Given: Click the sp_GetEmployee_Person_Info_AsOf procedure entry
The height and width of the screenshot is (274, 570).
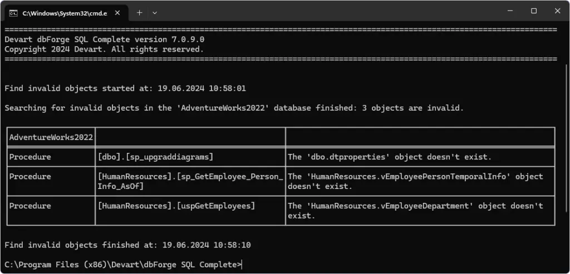Looking at the screenshot, I should tap(190, 181).
